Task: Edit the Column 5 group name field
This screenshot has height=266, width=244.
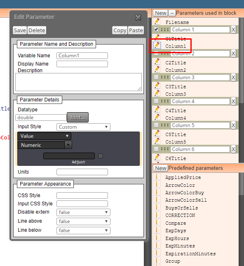Action: (x=200, y=125)
